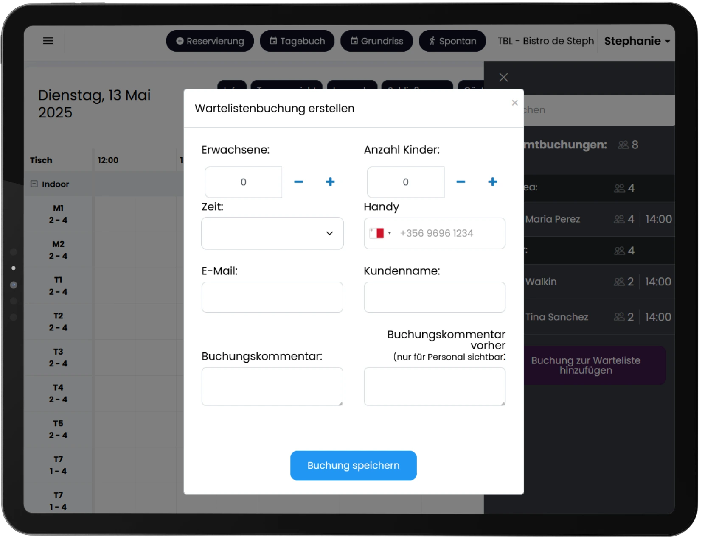Click the Reservierung button

pos(210,41)
